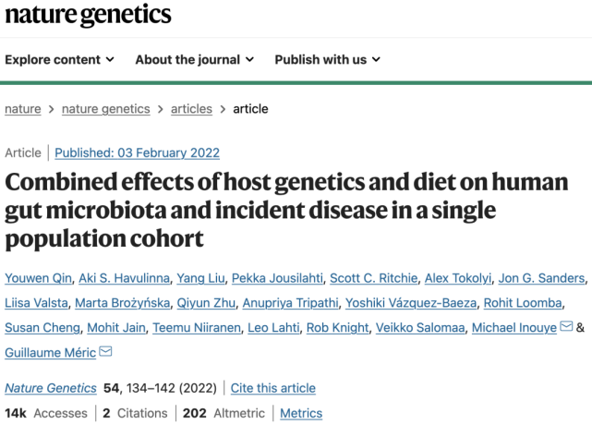
Task: Open the articles breadcrumb link
Action: coord(191,109)
